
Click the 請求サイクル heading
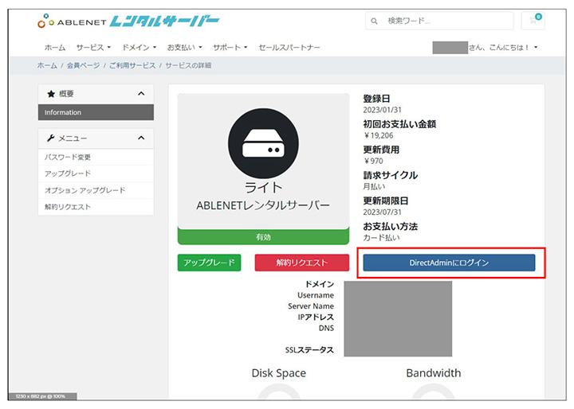pos(390,175)
